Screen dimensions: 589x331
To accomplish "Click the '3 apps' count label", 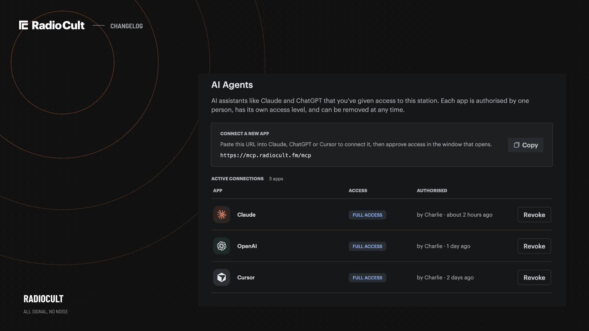I will [x=276, y=179].
